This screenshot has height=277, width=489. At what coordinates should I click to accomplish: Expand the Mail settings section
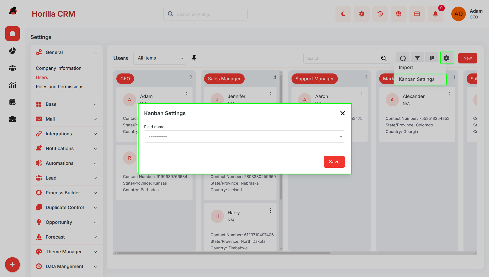pyautogui.click(x=67, y=119)
